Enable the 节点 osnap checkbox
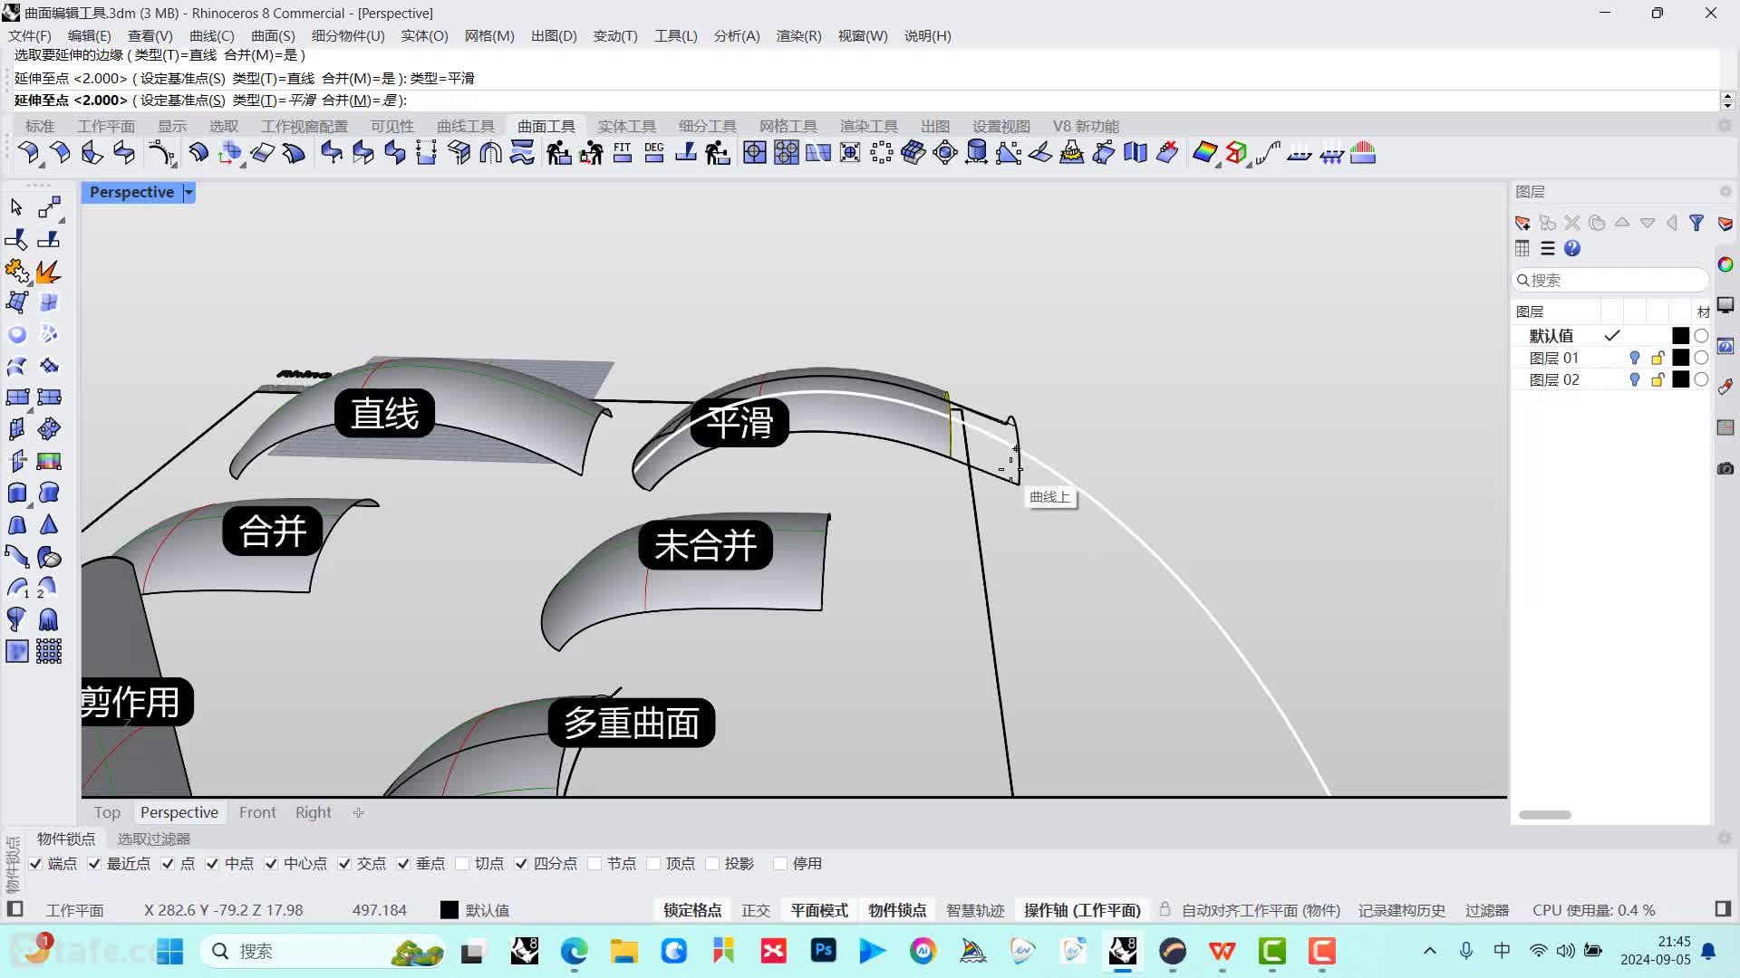Image resolution: width=1740 pixels, height=978 pixels. 594,864
